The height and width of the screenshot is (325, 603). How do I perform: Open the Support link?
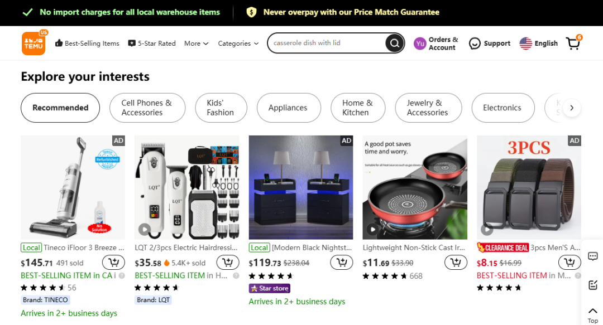pos(490,43)
